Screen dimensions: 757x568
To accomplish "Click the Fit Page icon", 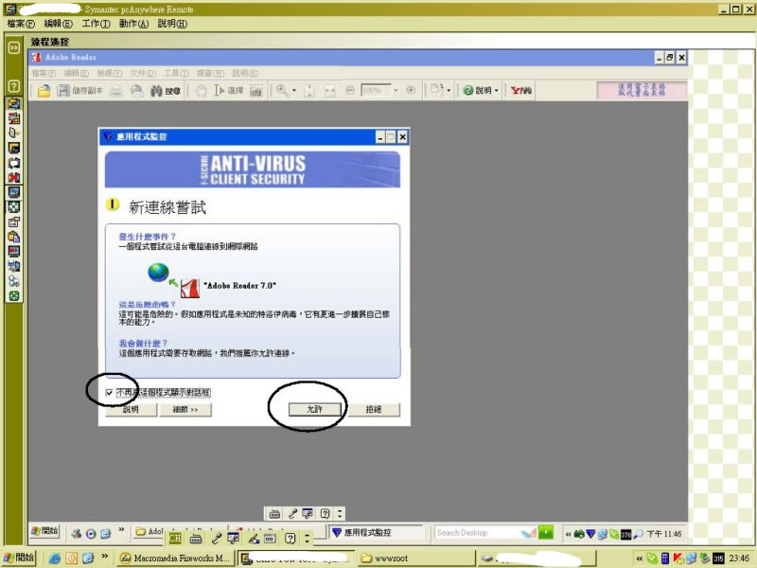I will [x=309, y=90].
